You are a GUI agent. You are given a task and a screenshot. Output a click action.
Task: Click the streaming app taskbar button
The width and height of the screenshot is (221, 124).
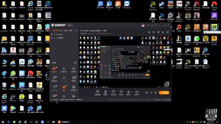pyautogui.click(x=64, y=122)
